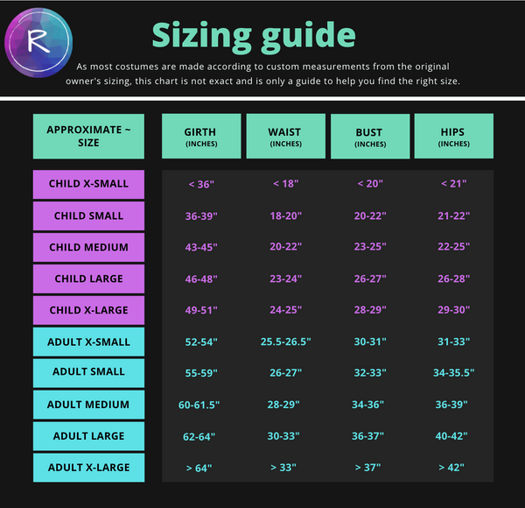This screenshot has width=525, height=508.
Task: Click the 34-35.5" hips value
Action: click(453, 373)
